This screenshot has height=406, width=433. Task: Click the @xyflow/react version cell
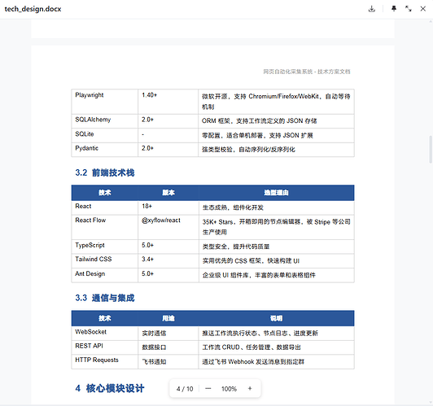pos(168,227)
